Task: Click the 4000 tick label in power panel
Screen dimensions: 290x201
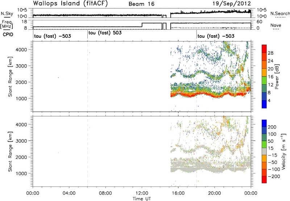Action: [x=21, y=50]
